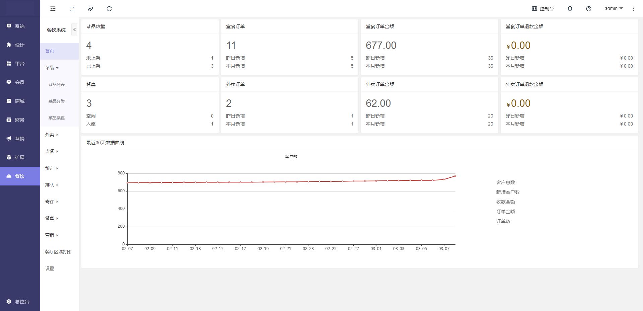Image resolution: width=643 pixels, height=311 pixels.
Task: Toggle 客户总数 series in chart legend
Action: [505, 182]
